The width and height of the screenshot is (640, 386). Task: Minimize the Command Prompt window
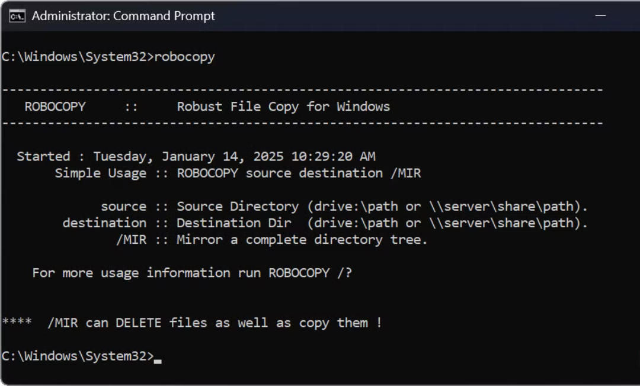(x=600, y=16)
